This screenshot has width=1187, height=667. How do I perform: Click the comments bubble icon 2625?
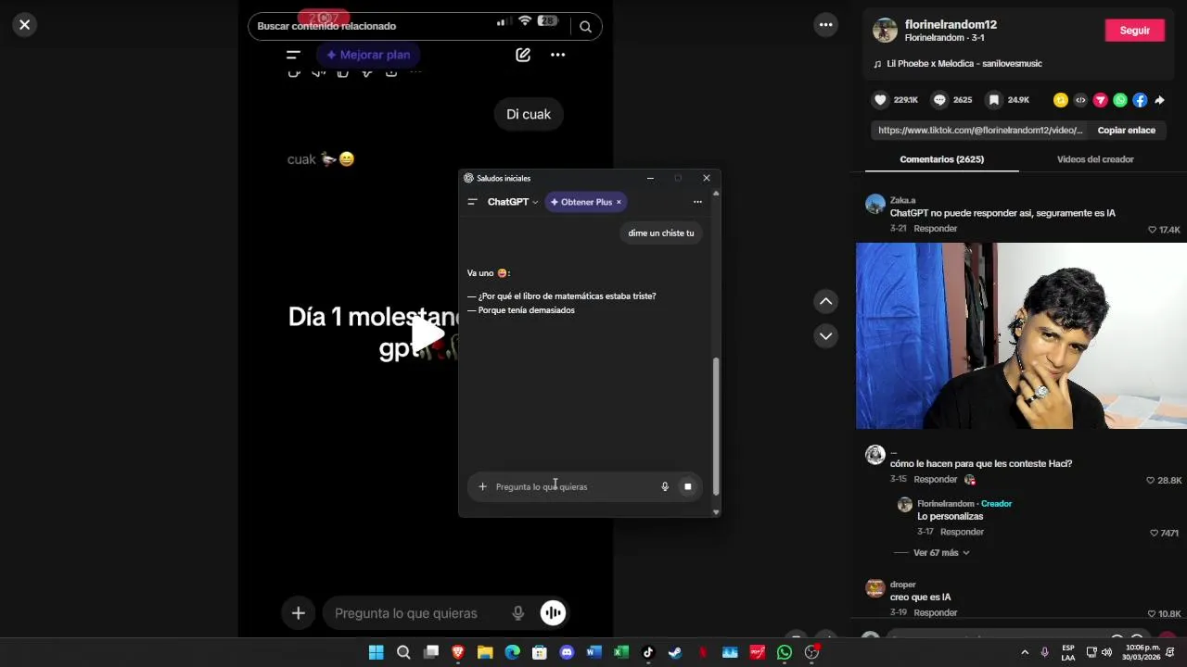point(939,100)
